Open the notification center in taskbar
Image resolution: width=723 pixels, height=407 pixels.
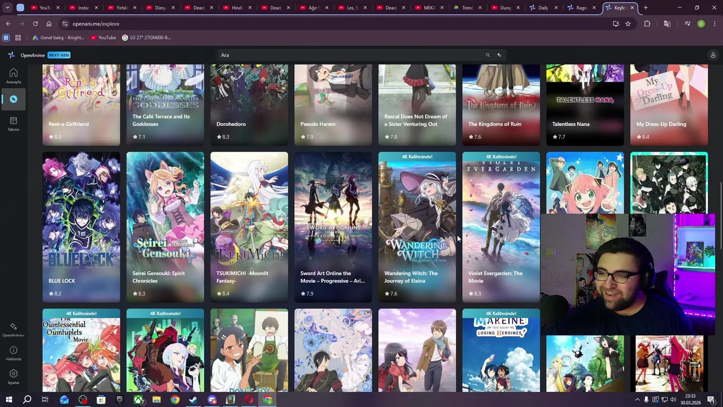[x=711, y=400]
